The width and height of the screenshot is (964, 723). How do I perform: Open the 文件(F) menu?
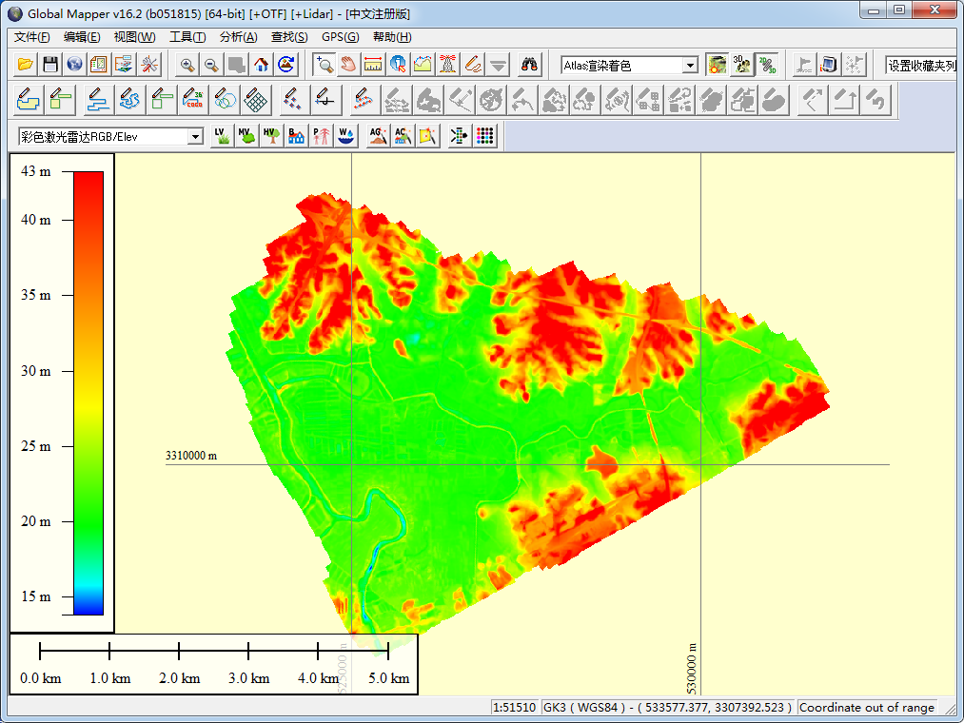tap(31, 37)
